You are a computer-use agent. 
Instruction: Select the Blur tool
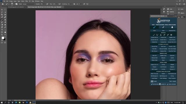pos(5,25)
